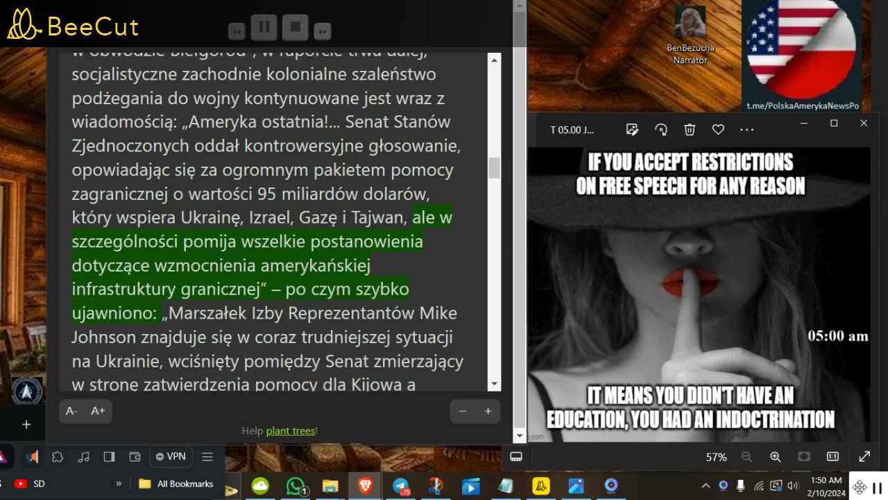888x500 pixels.
Task: Click the t.me/PolskaAmerykaNewsPo flag logo
Action: click(x=802, y=55)
